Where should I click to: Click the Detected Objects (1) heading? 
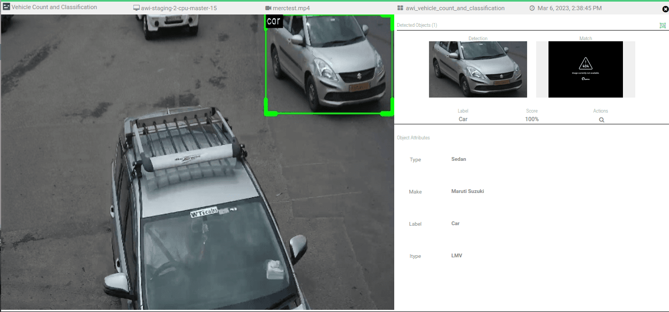click(417, 25)
